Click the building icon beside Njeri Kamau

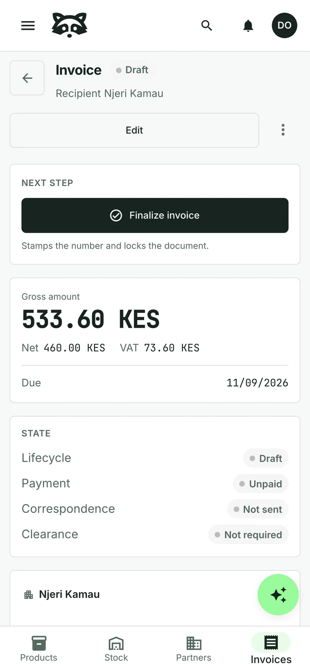(28, 595)
